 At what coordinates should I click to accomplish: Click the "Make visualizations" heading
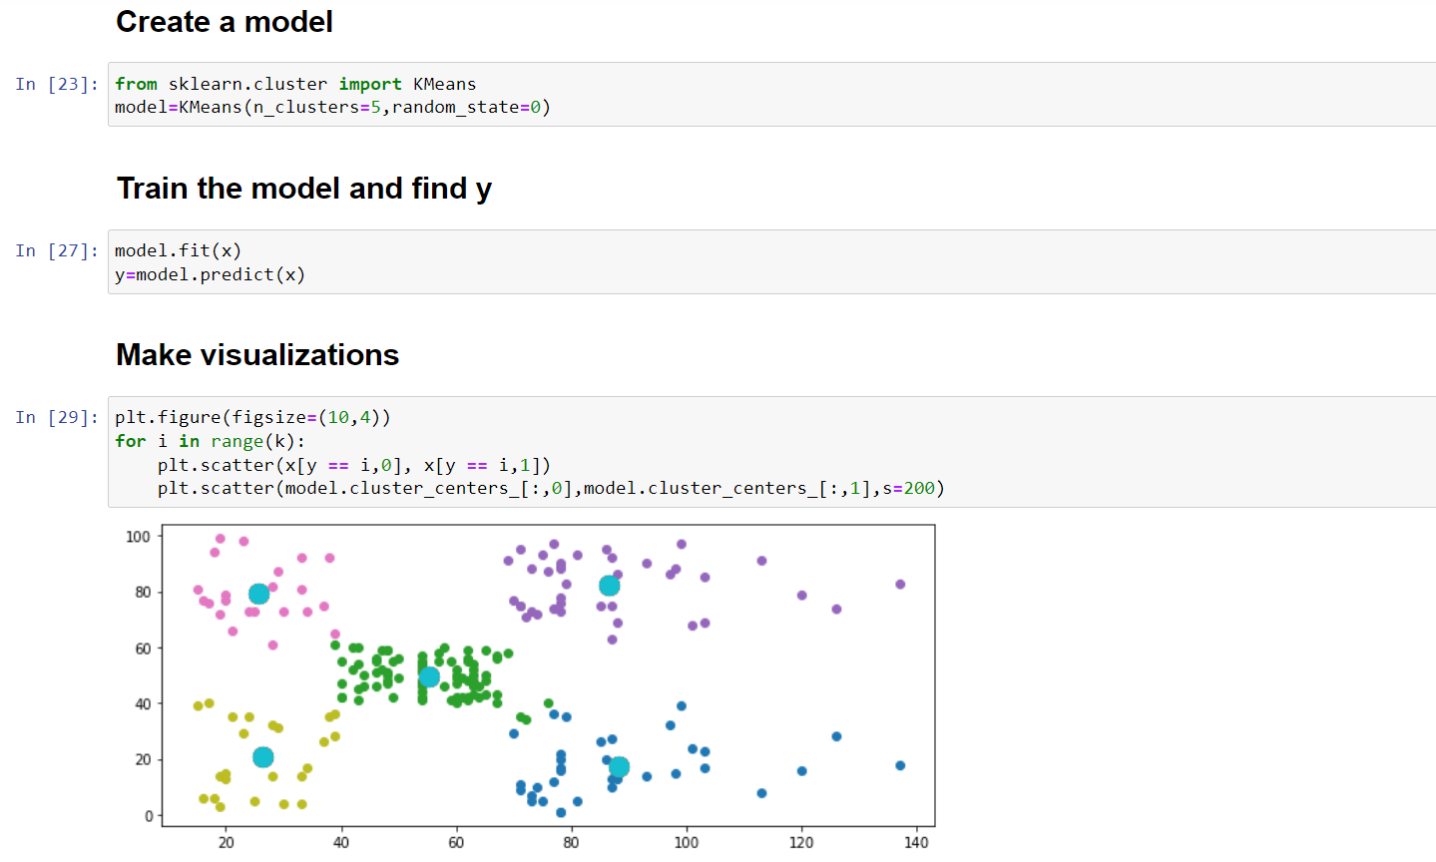point(257,354)
